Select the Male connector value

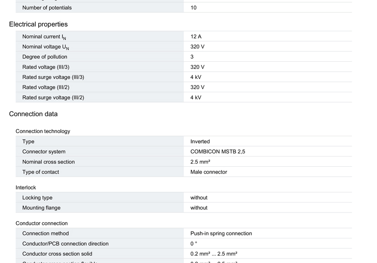(x=208, y=172)
